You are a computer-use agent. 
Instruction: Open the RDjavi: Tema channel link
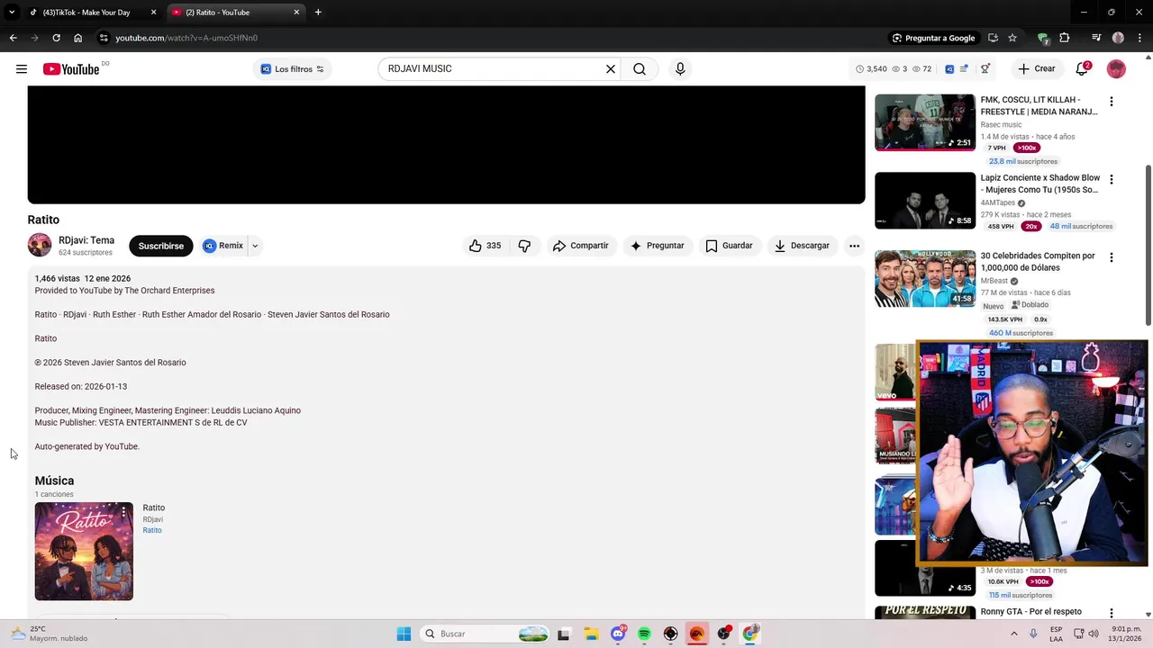[86, 240]
